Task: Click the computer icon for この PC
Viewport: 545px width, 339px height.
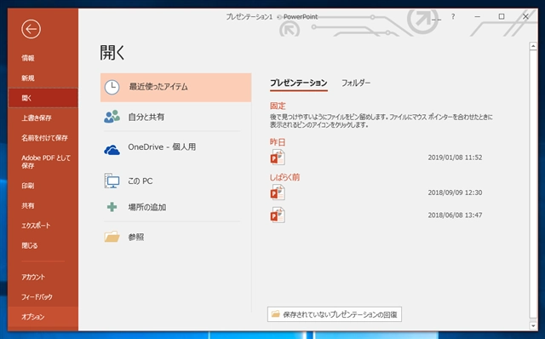Action: coord(112,181)
